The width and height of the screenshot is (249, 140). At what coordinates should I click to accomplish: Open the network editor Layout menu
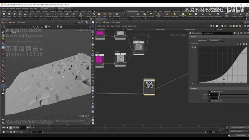click(124, 26)
